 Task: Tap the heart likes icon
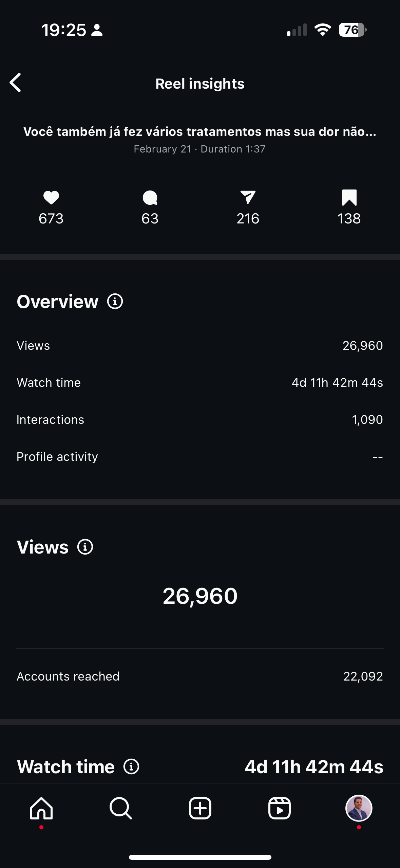pyautogui.click(x=51, y=198)
